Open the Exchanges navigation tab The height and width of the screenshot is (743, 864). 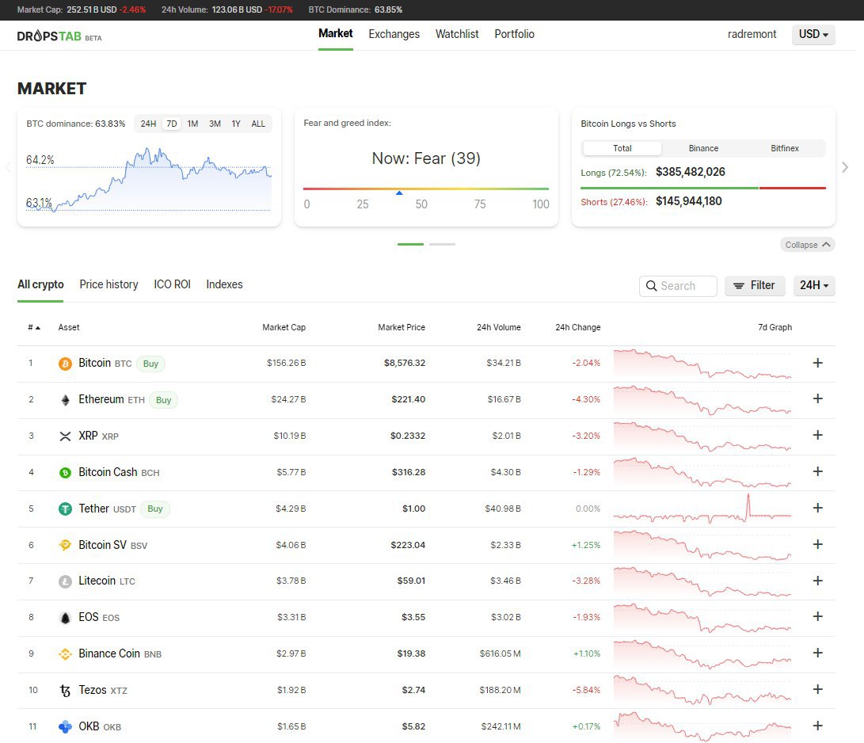coord(394,34)
